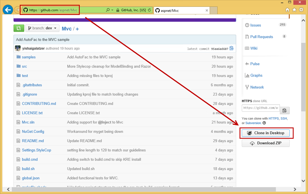Open the Mvc.sln file
Screen dimensions: 308x194
(28, 122)
